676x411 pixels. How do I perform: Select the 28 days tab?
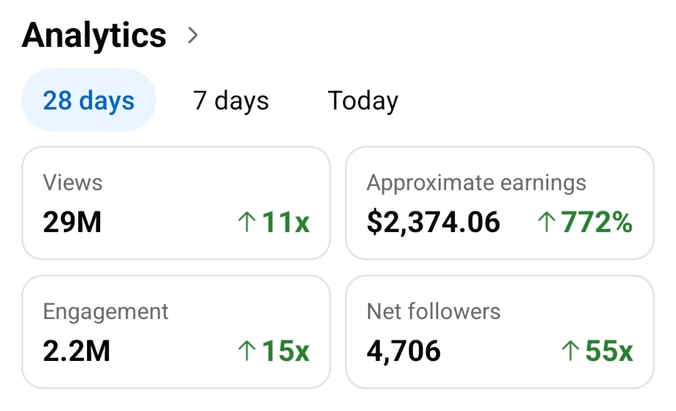[89, 101]
